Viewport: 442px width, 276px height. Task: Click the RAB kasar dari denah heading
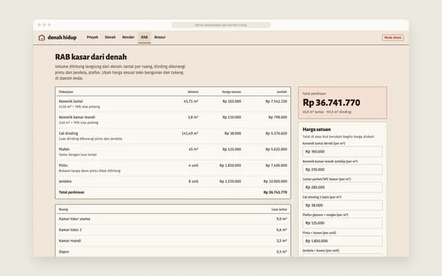point(90,57)
